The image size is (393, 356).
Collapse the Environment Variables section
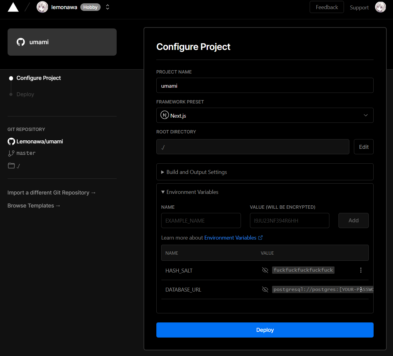(x=190, y=192)
